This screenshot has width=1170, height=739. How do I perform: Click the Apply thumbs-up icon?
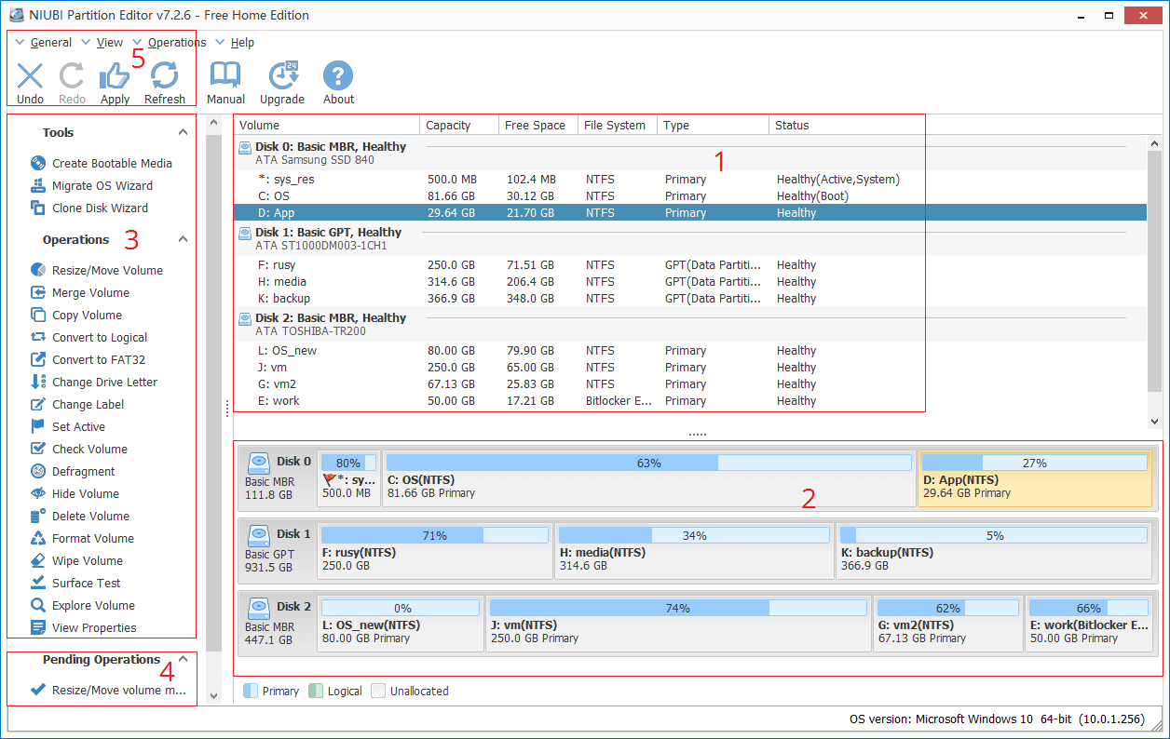pyautogui.click(x=115, y=76)
